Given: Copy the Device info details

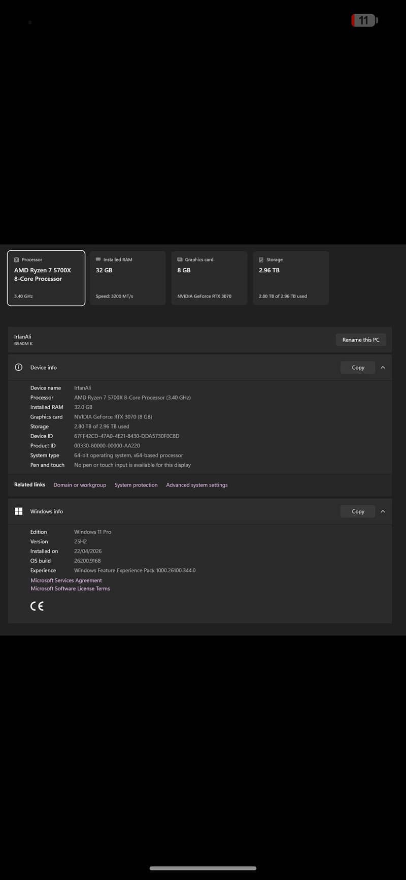Looking at the screenshot, I should (x=358, y=368).
